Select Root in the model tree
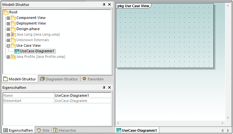 [13, 12]
